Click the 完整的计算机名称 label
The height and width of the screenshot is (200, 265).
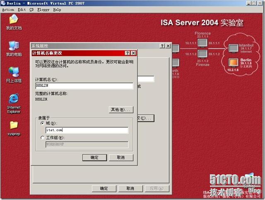tap(51, 93)
